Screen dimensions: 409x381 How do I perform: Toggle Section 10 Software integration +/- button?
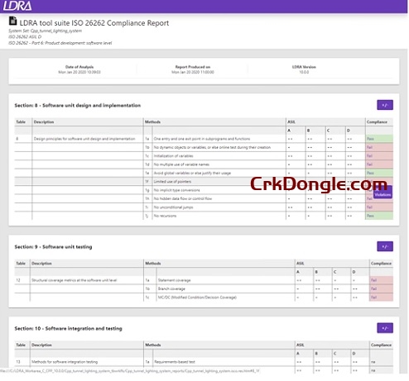click(385, 328)
